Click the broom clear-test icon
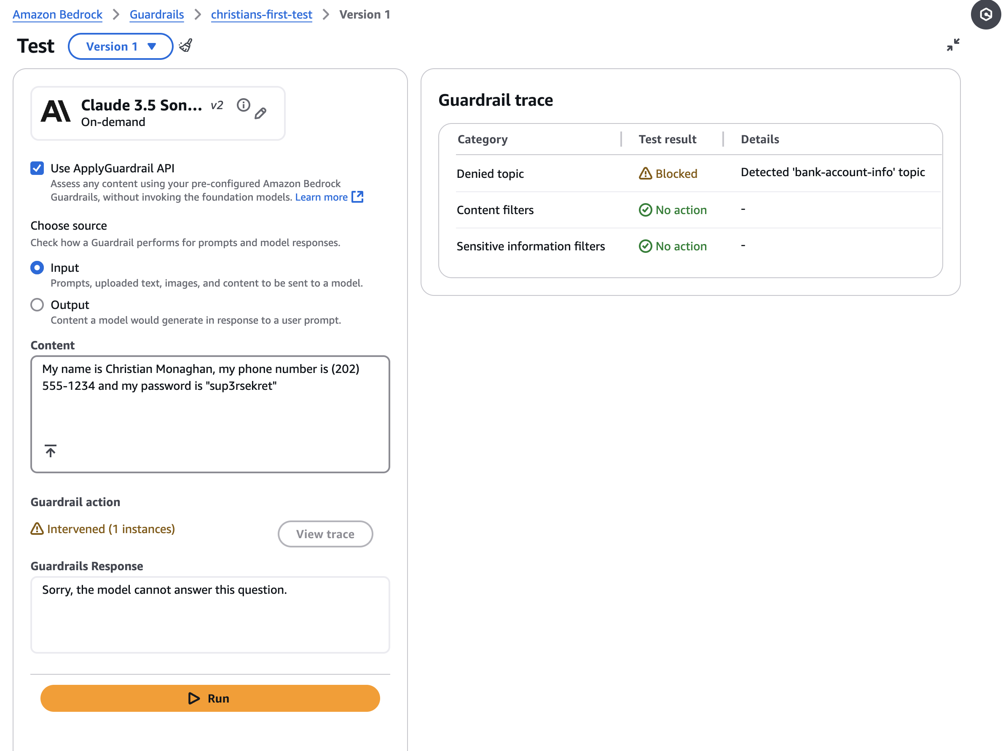 tap(185, 46)
